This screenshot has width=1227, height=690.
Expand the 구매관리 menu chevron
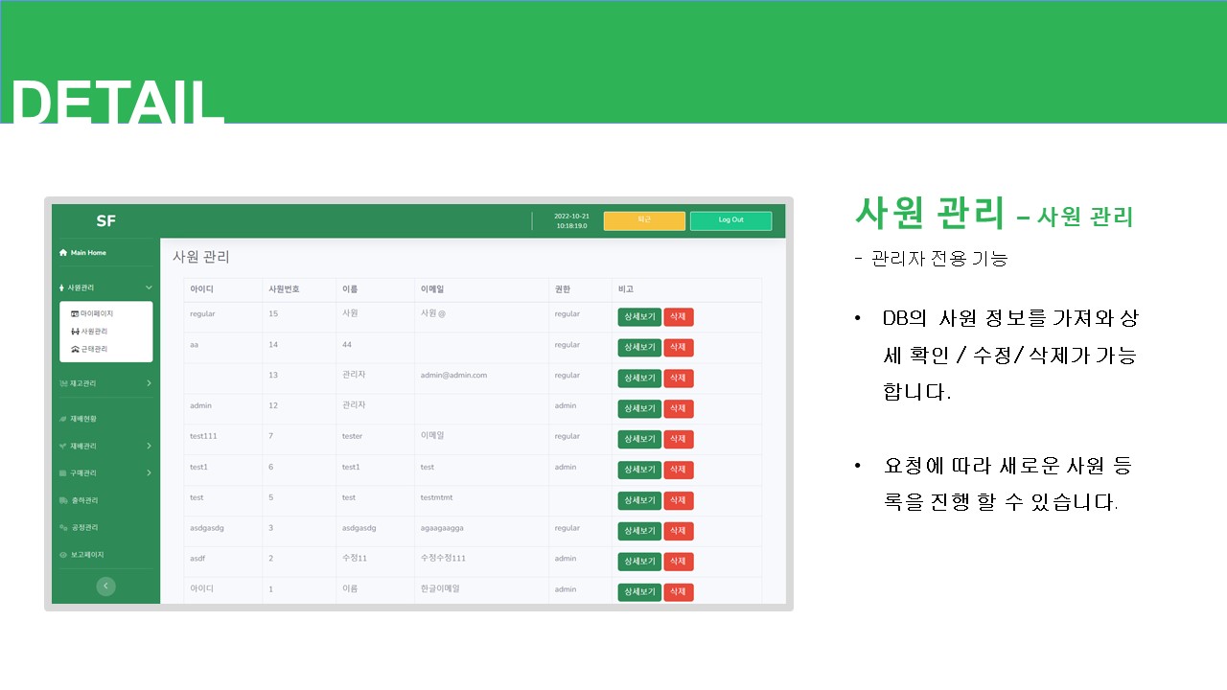point(149,472)
